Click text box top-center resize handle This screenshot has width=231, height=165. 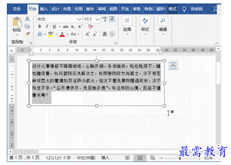[96, 61]
